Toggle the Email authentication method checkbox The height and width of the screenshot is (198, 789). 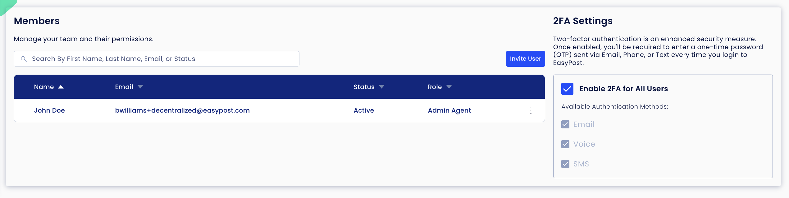[565, 124]
